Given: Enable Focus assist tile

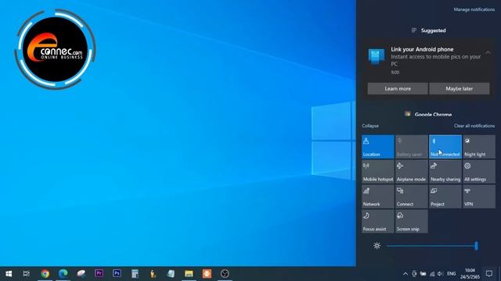Looking at the screenshot, I should [377, 222].
